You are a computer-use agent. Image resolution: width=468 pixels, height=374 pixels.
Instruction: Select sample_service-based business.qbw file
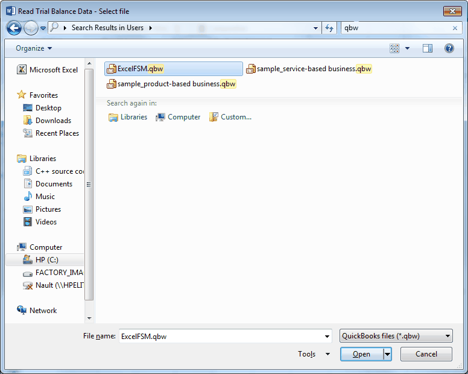(x=309, y=69)
